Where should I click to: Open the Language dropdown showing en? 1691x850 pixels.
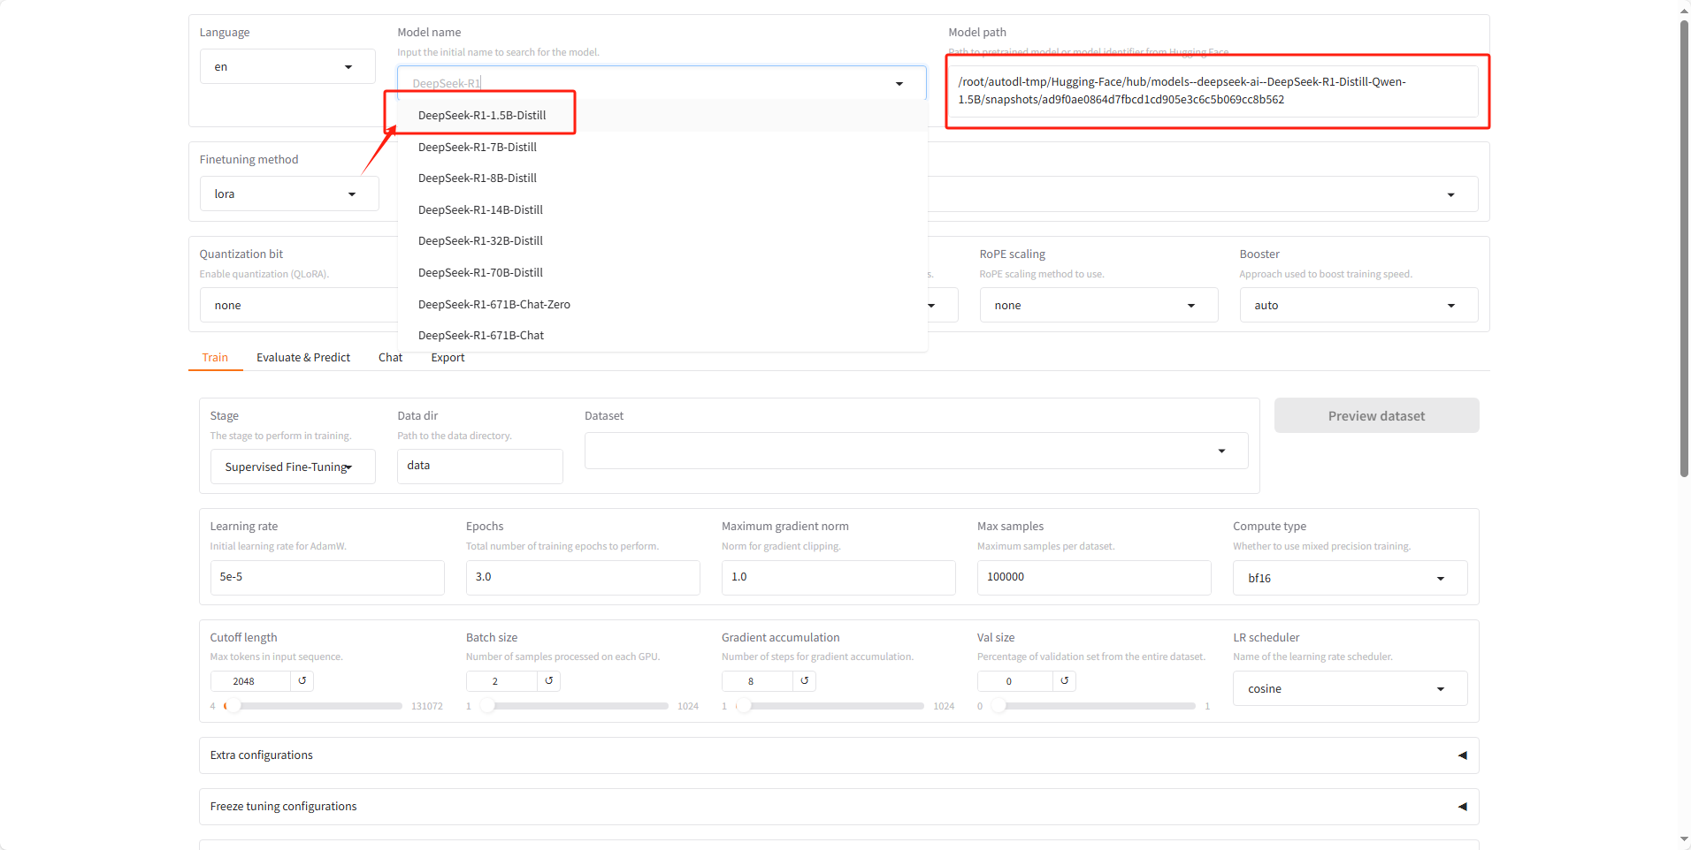[x=287, y=67]
